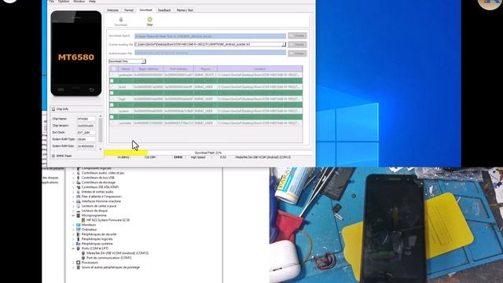Click the MediaTek DA USB VCOM port icon
503x283 pixels.
[83, 253]
